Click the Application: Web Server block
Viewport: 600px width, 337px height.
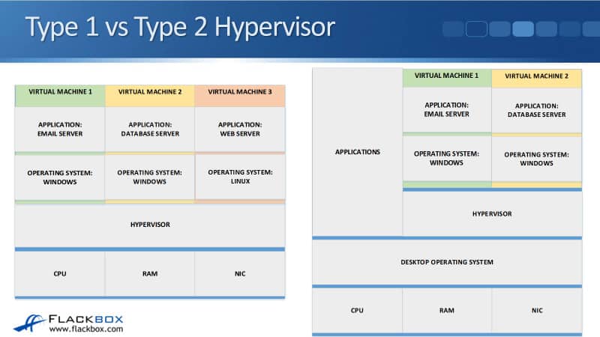point(239,129)
